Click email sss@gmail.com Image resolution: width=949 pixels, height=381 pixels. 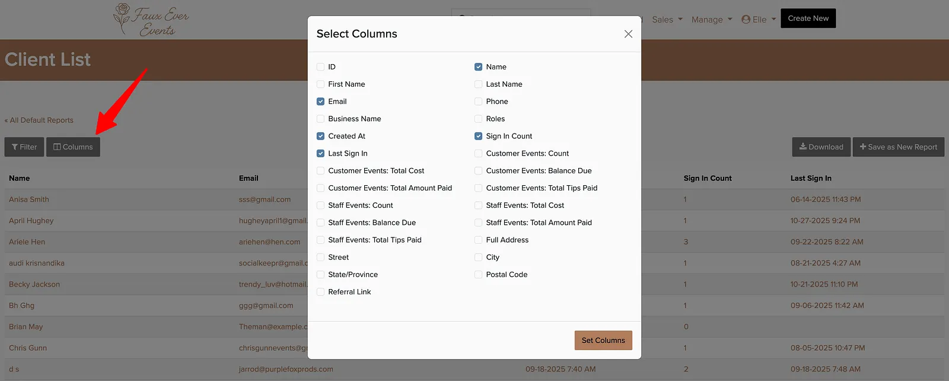(265, 199)
